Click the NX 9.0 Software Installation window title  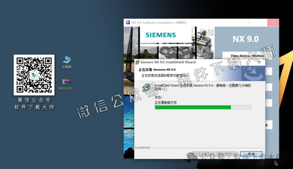pyautogui.click(x=160, y=22)
